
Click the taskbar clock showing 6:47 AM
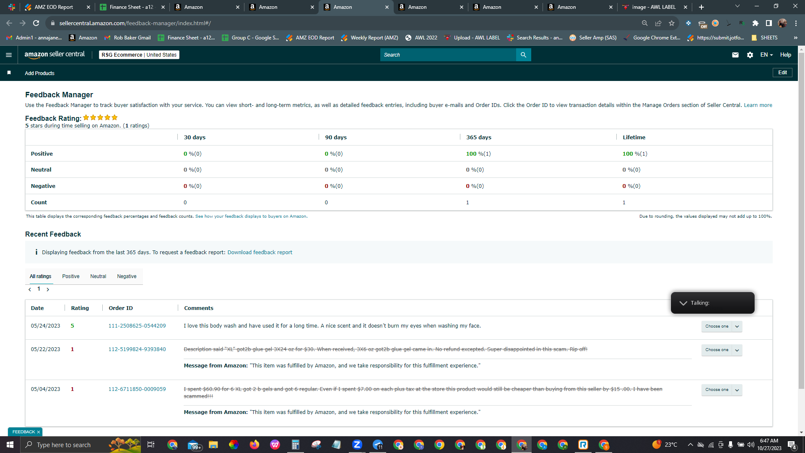[769, 445]
